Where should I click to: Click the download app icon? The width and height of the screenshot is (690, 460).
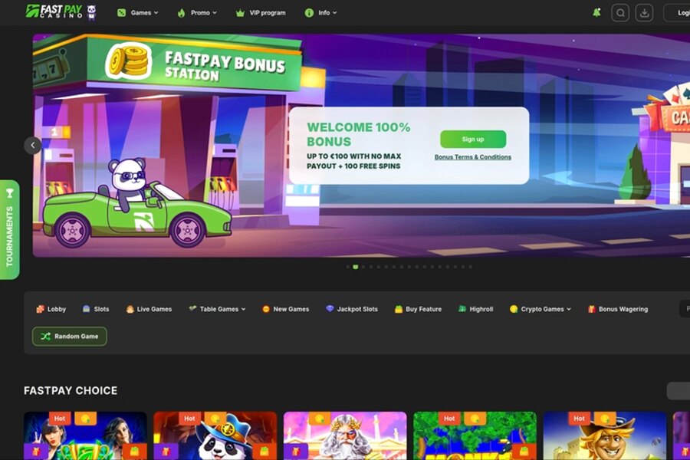[x=644, y=13]
